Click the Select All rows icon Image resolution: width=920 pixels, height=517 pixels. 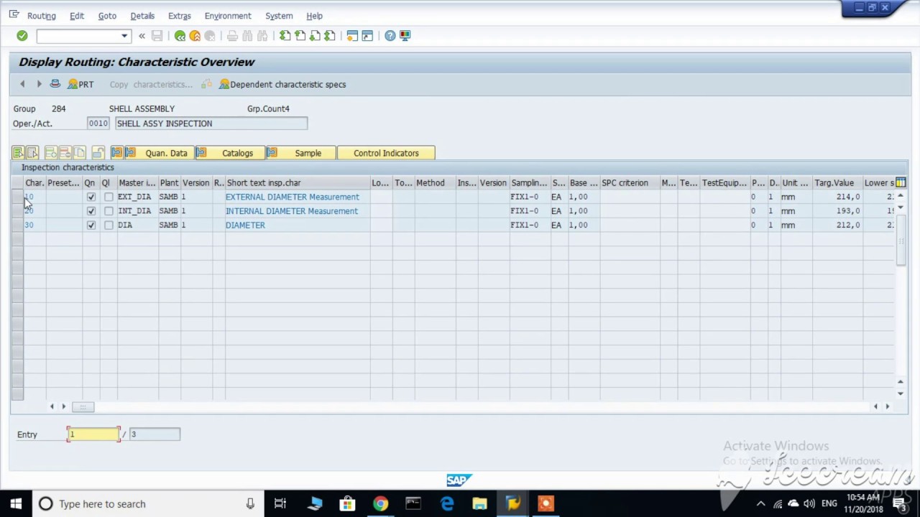[x=18, y=153]
